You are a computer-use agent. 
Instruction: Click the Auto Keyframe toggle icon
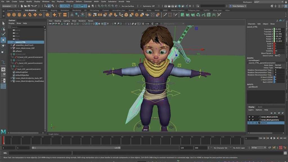[x=281, y=148]
